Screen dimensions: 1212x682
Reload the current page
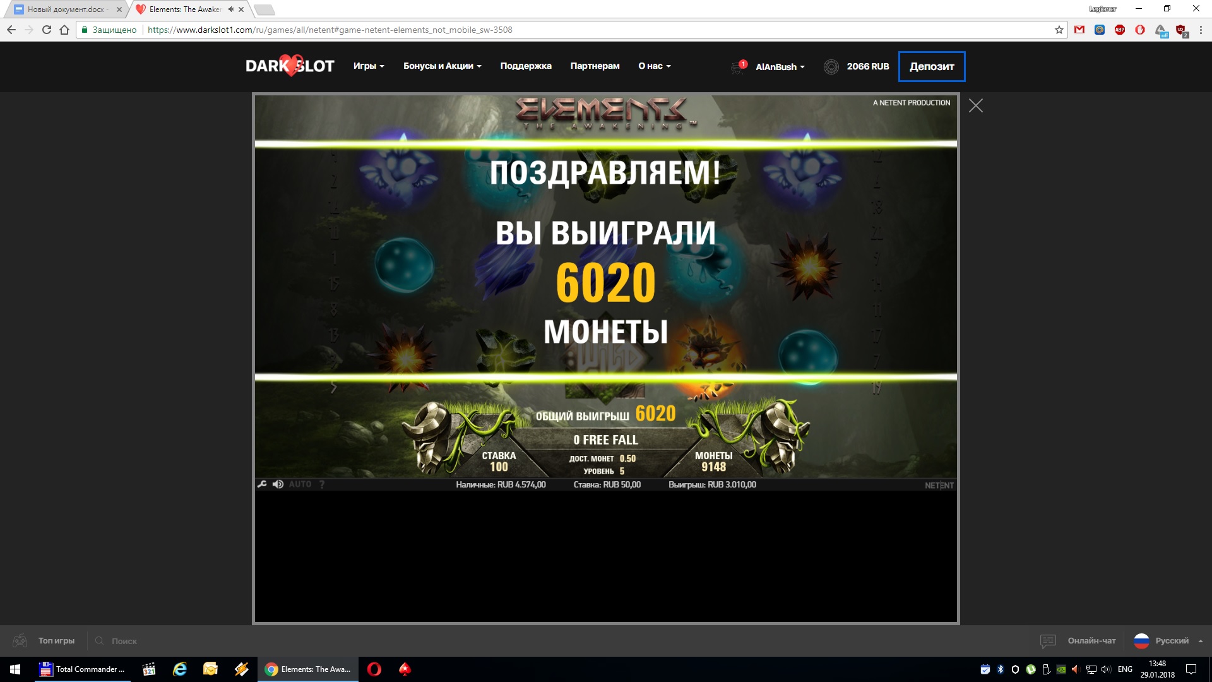tap(46, 30)
